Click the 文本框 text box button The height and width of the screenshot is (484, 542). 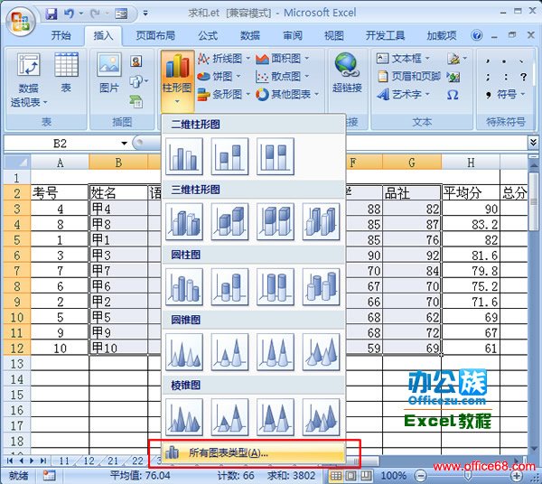(406, 58)
